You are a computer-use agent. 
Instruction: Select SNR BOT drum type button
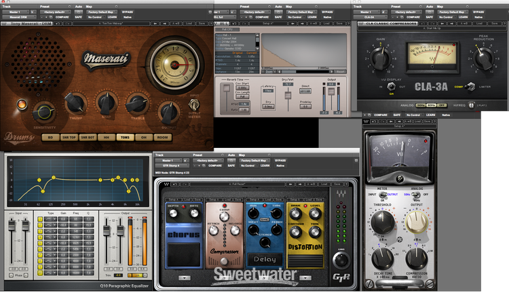tap(88, 137)
